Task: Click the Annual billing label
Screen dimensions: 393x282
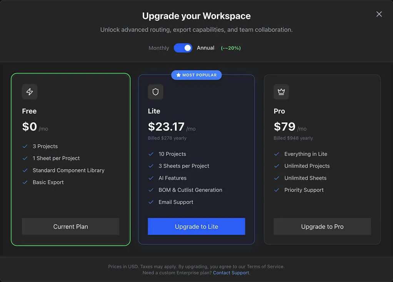Action: 205,48
